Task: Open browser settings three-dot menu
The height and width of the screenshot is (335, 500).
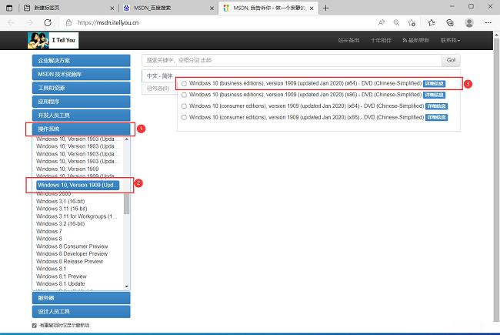Action: pos(488,22)
